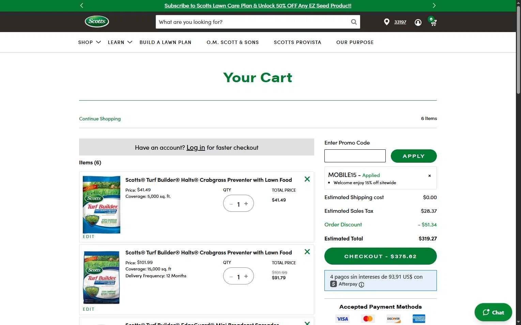Click the Visa payment logo
Image resolution: width=521 pixels, height=325 pixels.
tap(342, 319)
